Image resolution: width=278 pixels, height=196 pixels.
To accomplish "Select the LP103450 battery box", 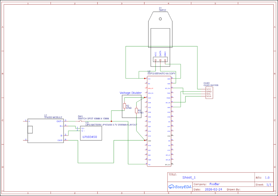I will point(91,133).
